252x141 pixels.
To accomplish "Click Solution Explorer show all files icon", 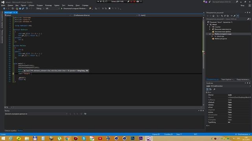I will (x=228, y=16).
